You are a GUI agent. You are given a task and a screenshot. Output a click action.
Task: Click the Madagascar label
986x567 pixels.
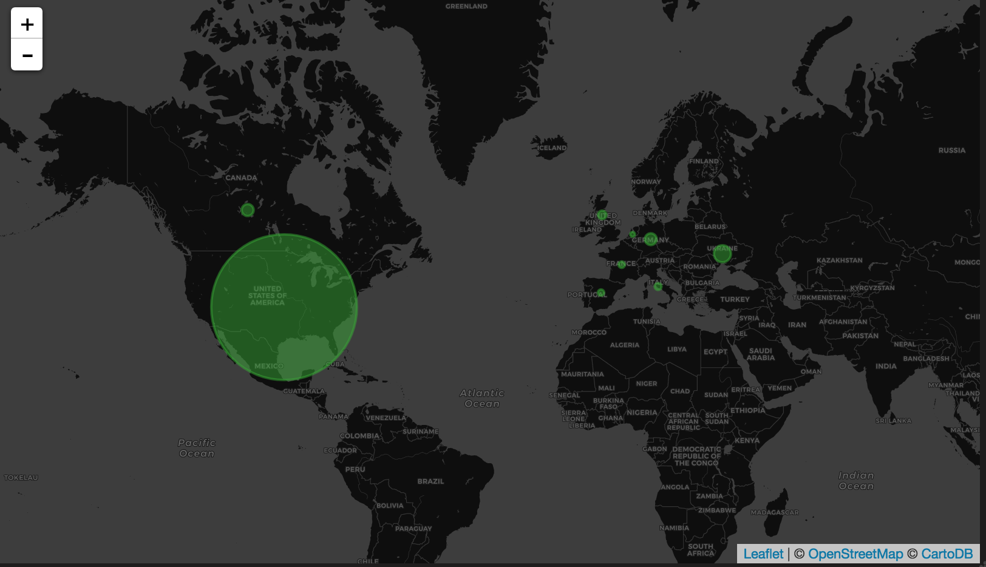775,512
